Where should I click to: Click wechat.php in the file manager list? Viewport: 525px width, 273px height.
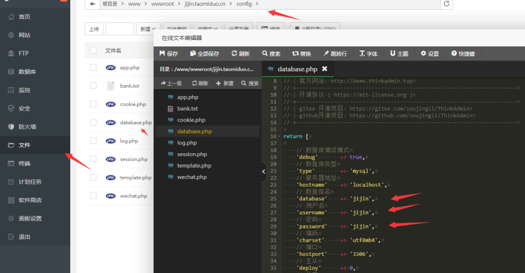click(134, 196)
